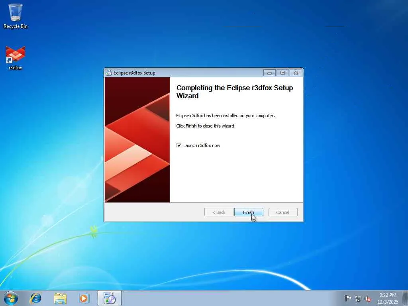
Task: Open Windows Explorer from taskbar
Action: point(60,298)
